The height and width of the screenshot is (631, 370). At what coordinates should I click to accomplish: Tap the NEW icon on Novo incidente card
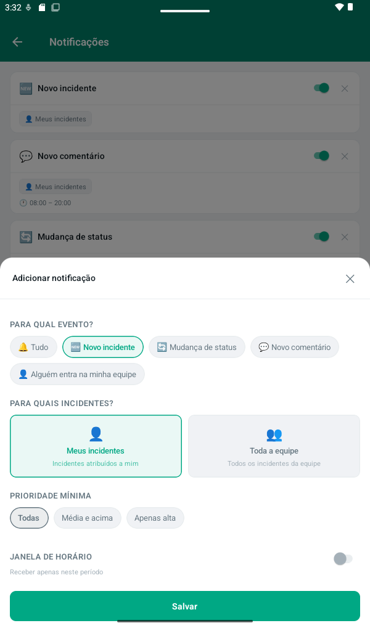[26, 89]
